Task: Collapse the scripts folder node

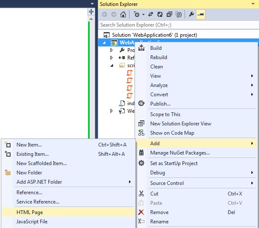Action: (112, 65)
